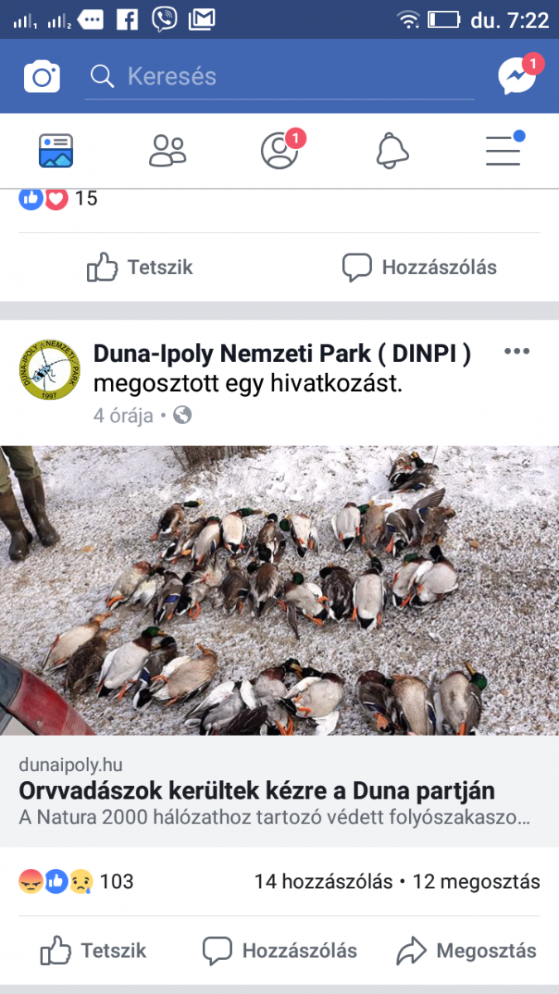Screen dimensions: 559x994
Task: Open the hamburger menu tab
Action: coord(504,150)
